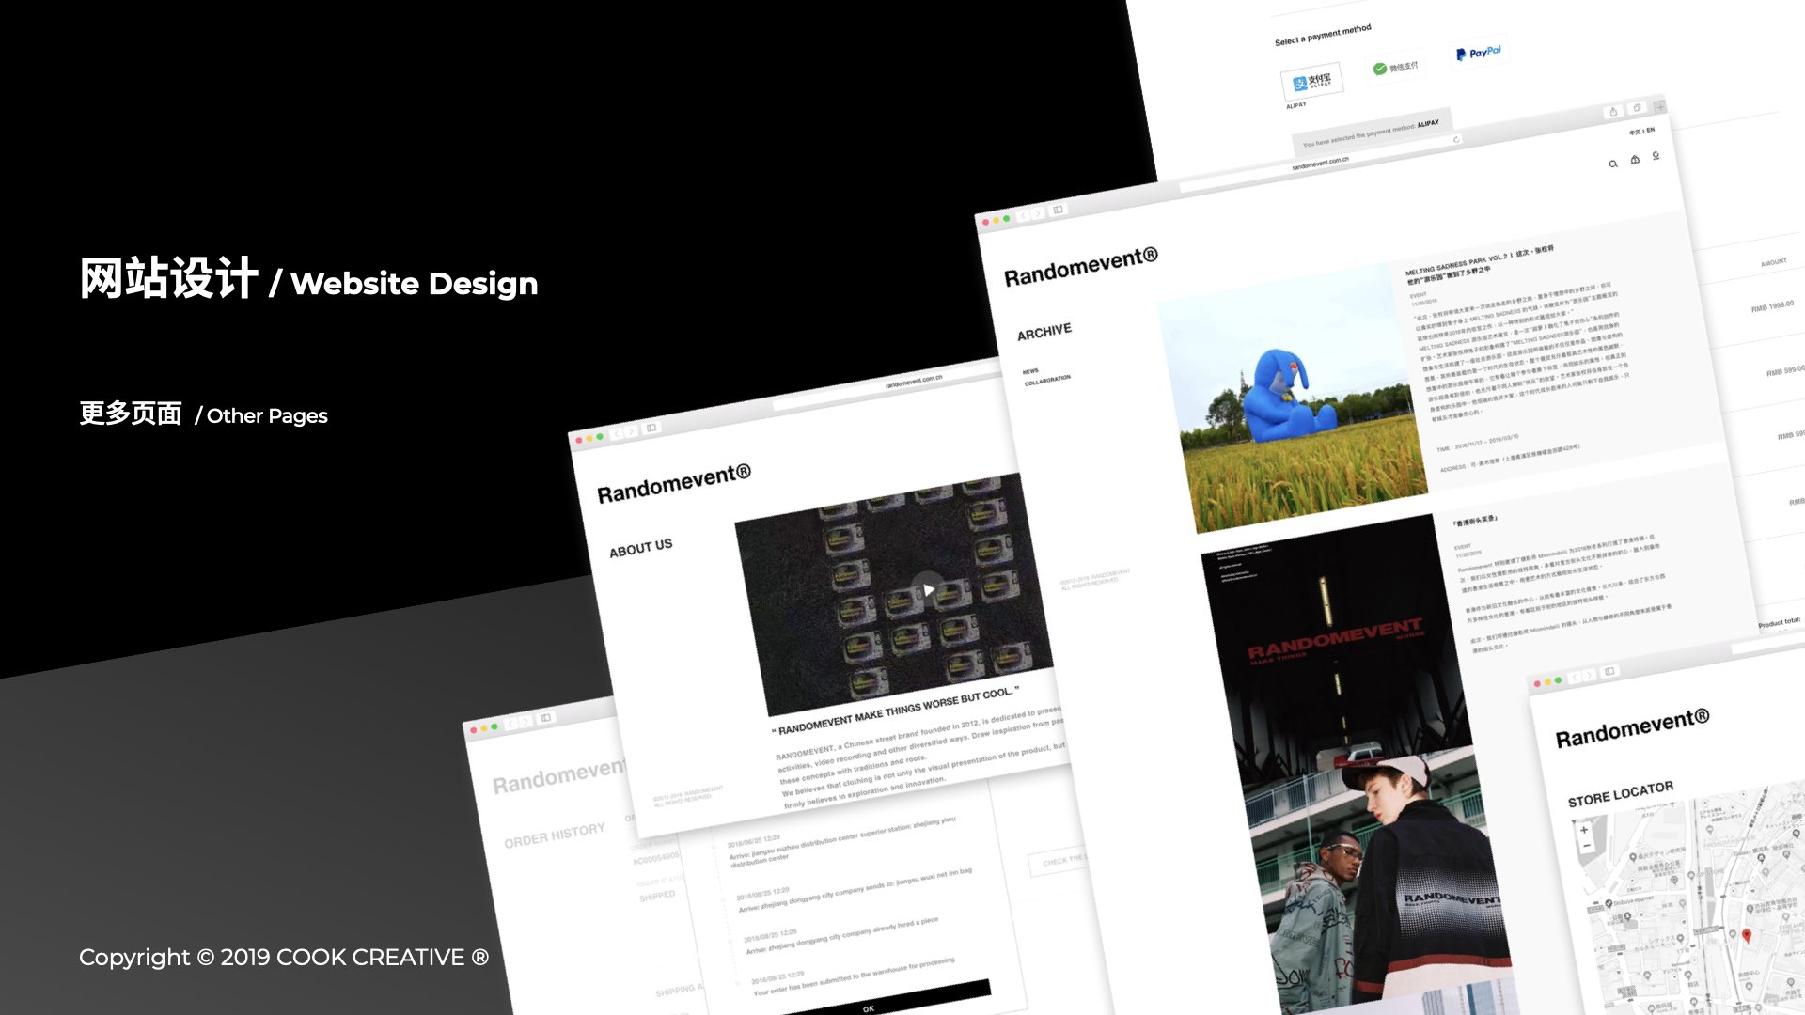Select the Alipay payment option
Image resolution: width=1805 pixels, height=1015 pixels.
tap(1312, 82)
